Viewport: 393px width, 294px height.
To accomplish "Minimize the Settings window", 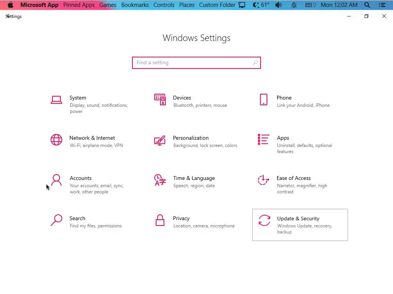I will coord(348,16).
